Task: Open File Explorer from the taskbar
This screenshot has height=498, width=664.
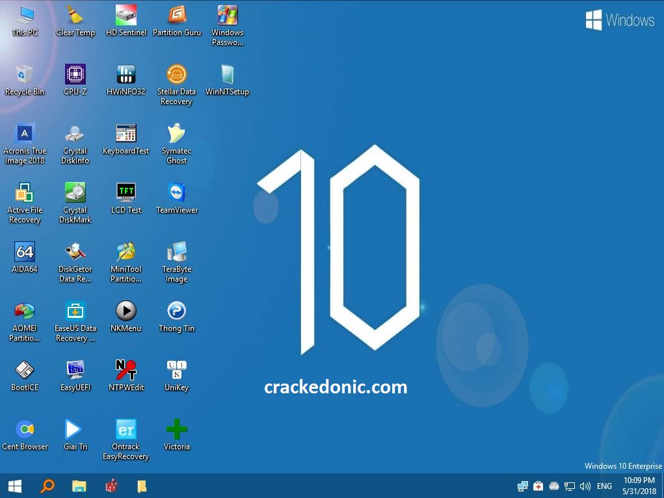Action: point(79,486)
